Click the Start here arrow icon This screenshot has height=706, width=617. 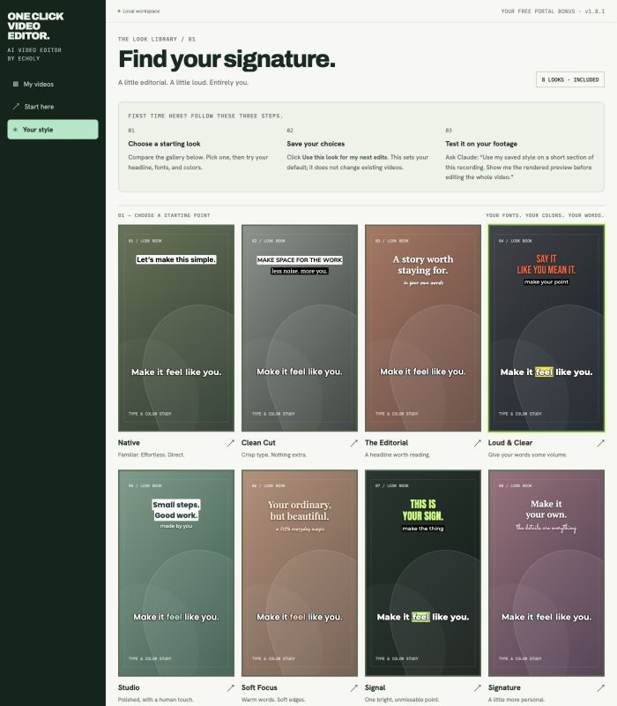point(16,106)
